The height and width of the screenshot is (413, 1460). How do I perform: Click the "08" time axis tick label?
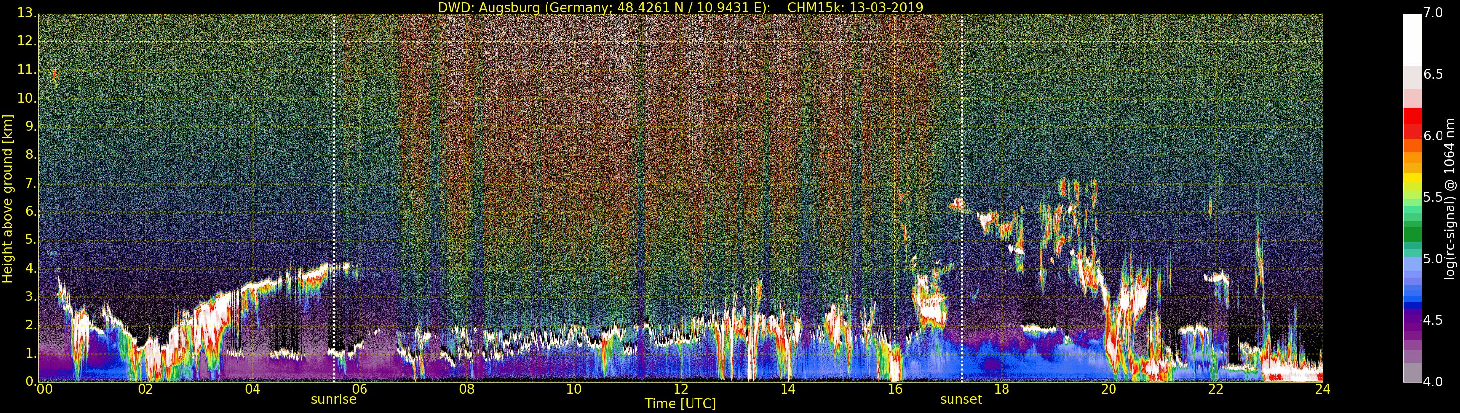coord(466,389)
